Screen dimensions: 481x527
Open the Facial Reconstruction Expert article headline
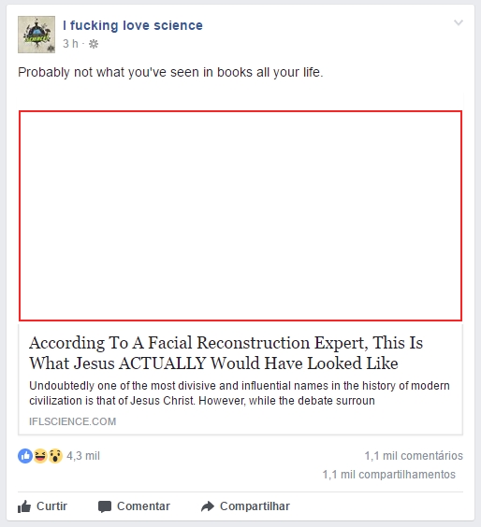226,353
